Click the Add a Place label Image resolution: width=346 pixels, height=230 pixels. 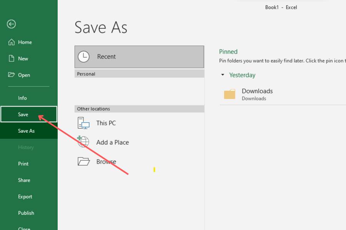click(x=113, y=142)
